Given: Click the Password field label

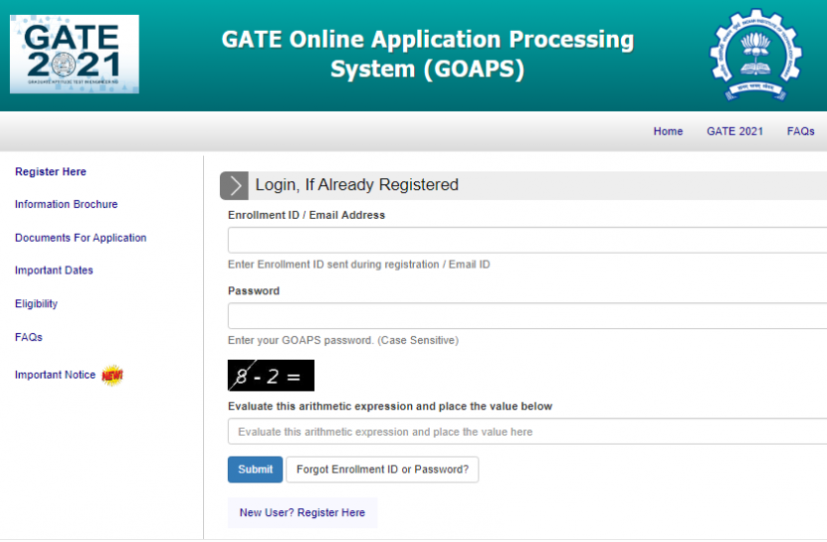Looking at the screenshot, I should point(254,290).
